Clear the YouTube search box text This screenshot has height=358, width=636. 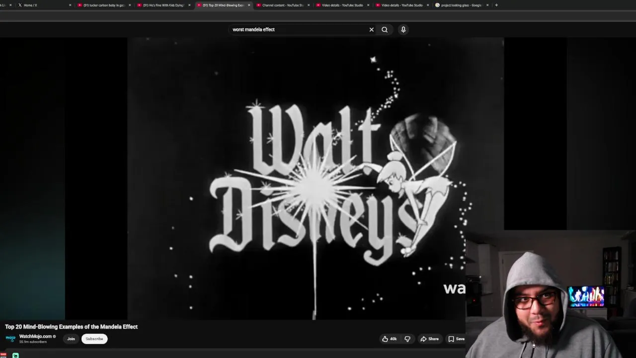pyautogui.click(x=371, y=29)
